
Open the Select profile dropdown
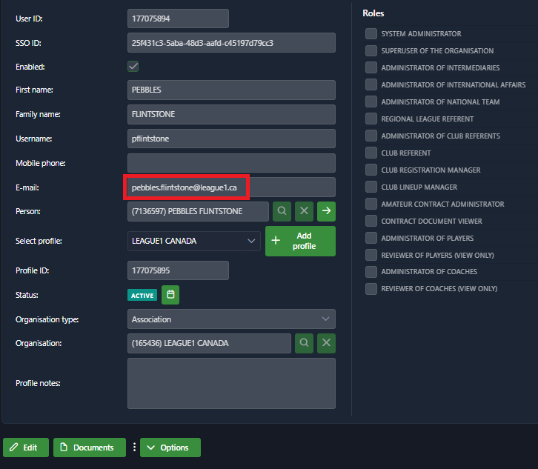[x=193, y=241]
